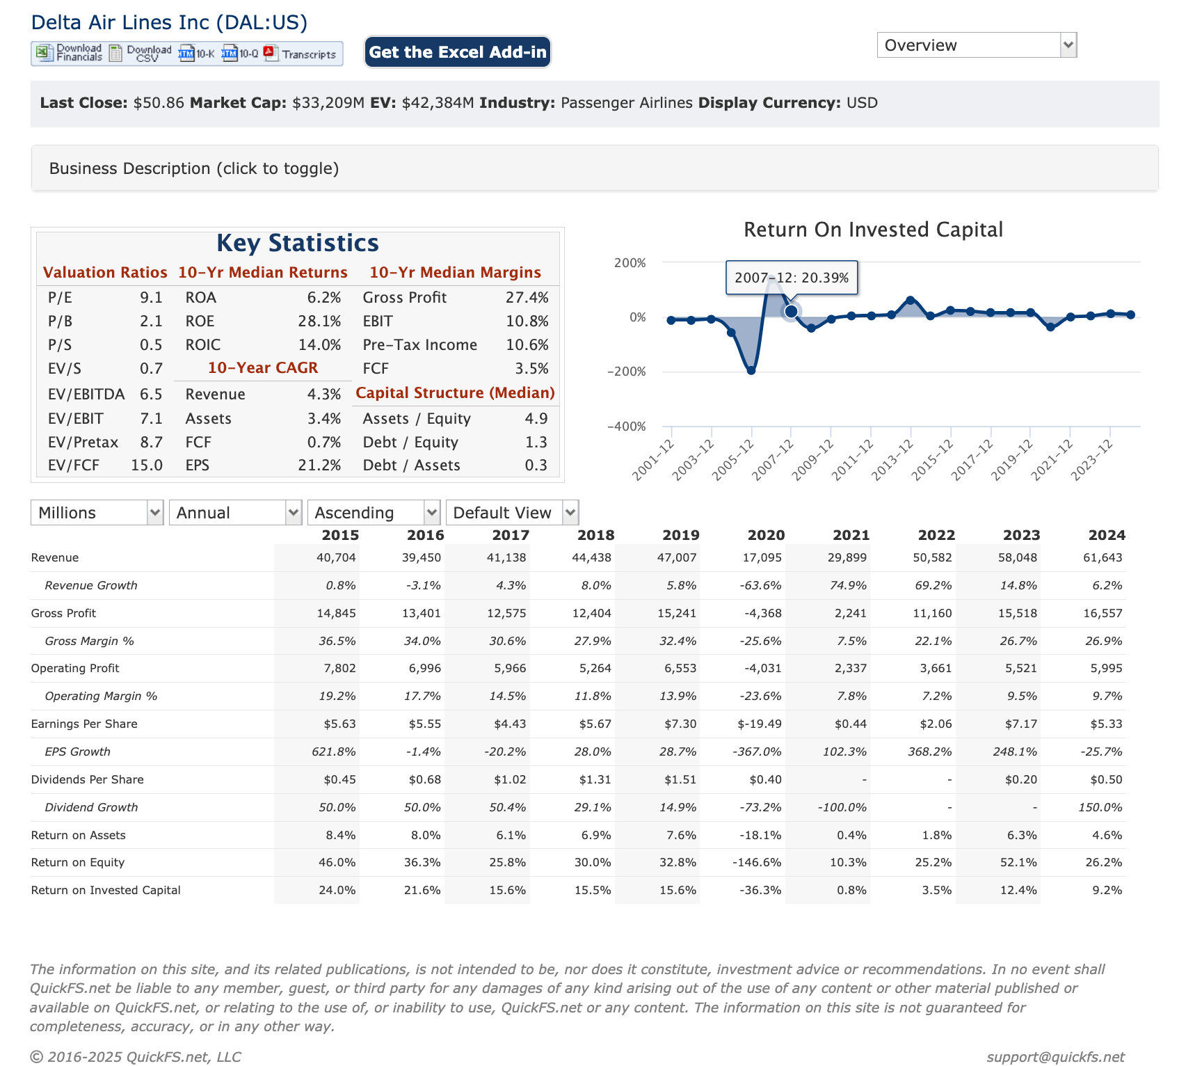
Task: Click the 2024 Dividend Growth value 150.0%
Action: (1099, 807)
